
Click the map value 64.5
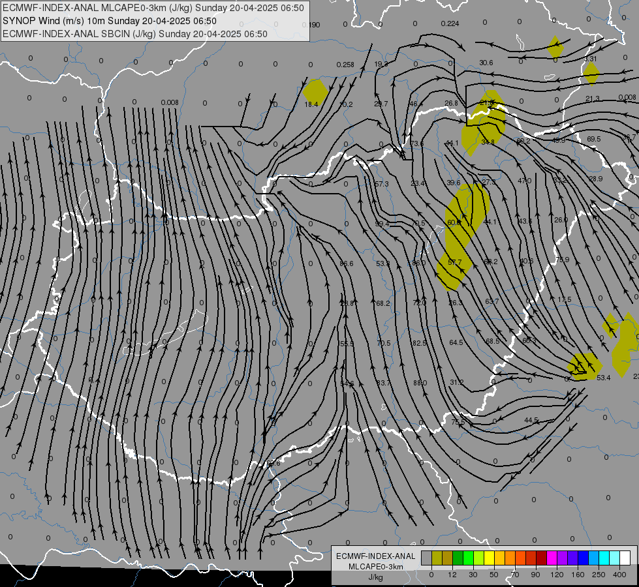point(456,342)
